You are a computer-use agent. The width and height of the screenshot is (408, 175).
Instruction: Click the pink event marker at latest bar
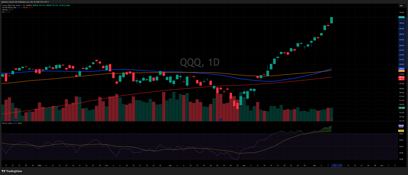pyautogui.click(x=331, y=119)
